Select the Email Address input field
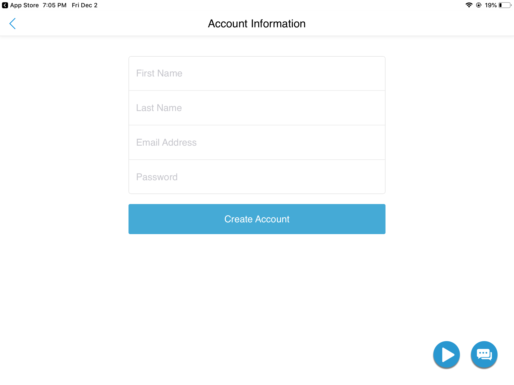 (257, 142)
